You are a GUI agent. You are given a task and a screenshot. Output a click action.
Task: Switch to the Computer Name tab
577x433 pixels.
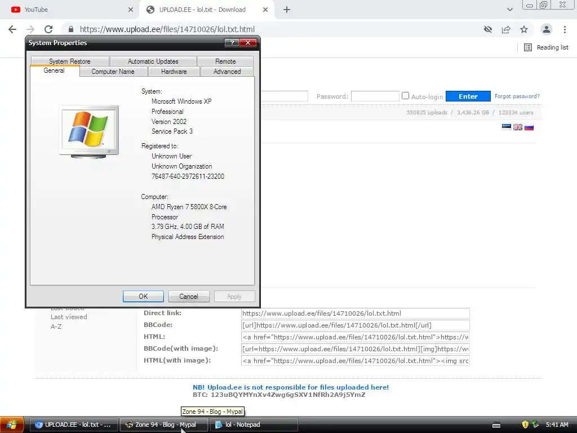[x=113, y=72]
